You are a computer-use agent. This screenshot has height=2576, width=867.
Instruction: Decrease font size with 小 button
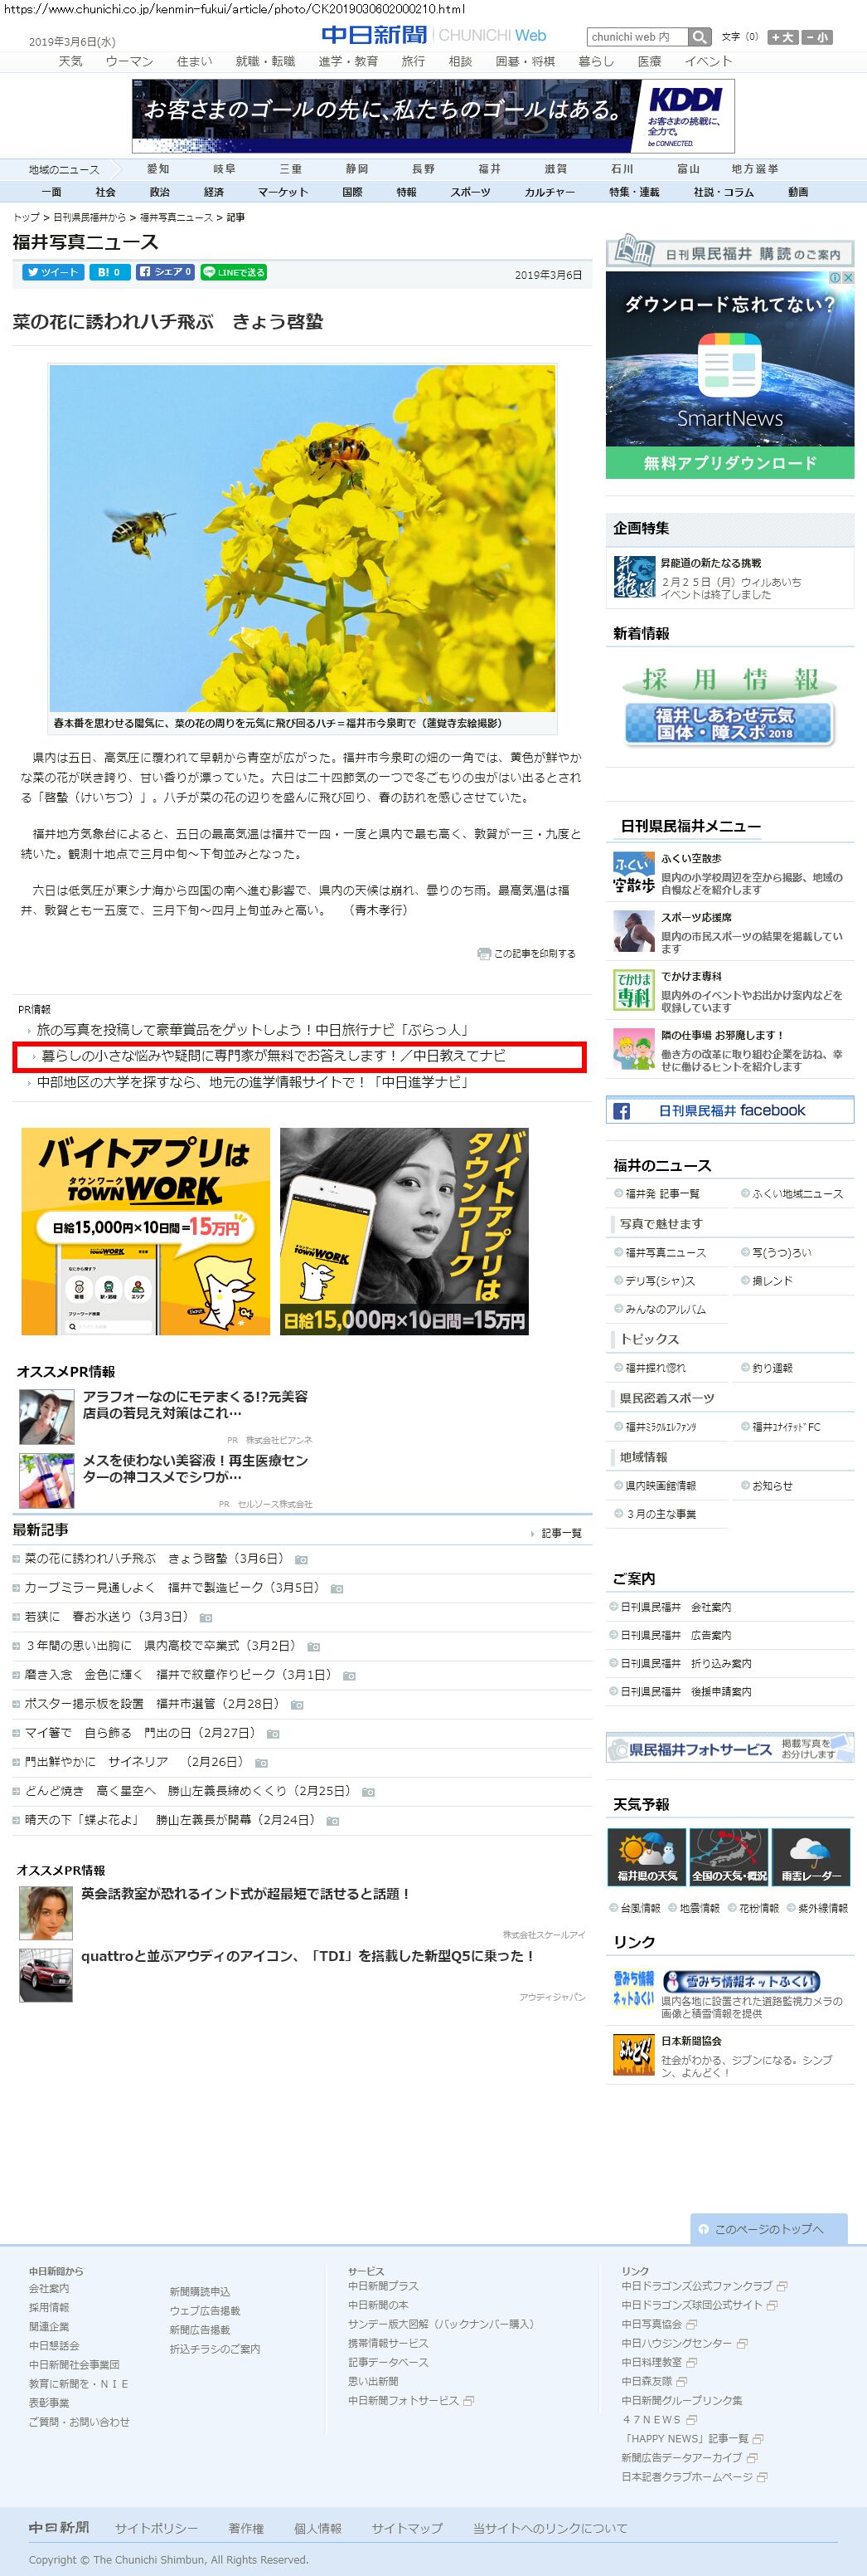point(816,37)
